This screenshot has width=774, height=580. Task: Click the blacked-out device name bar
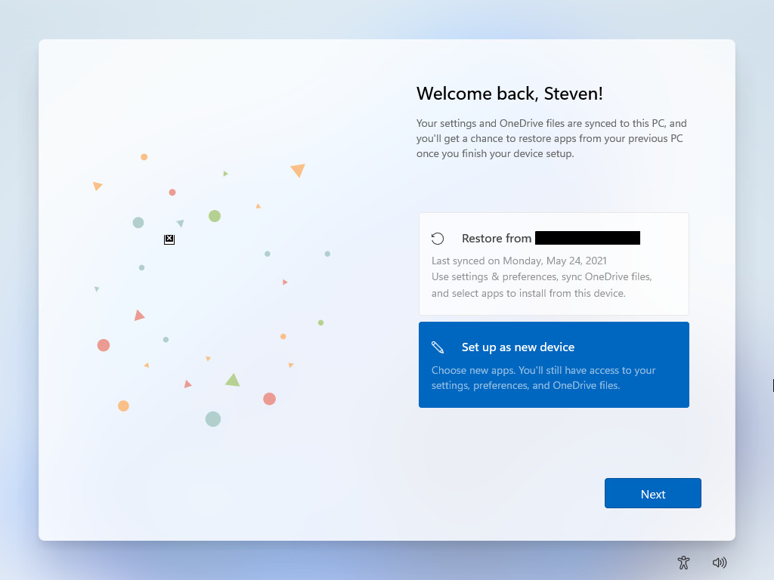pyautogui.click(x=587, y=238)
